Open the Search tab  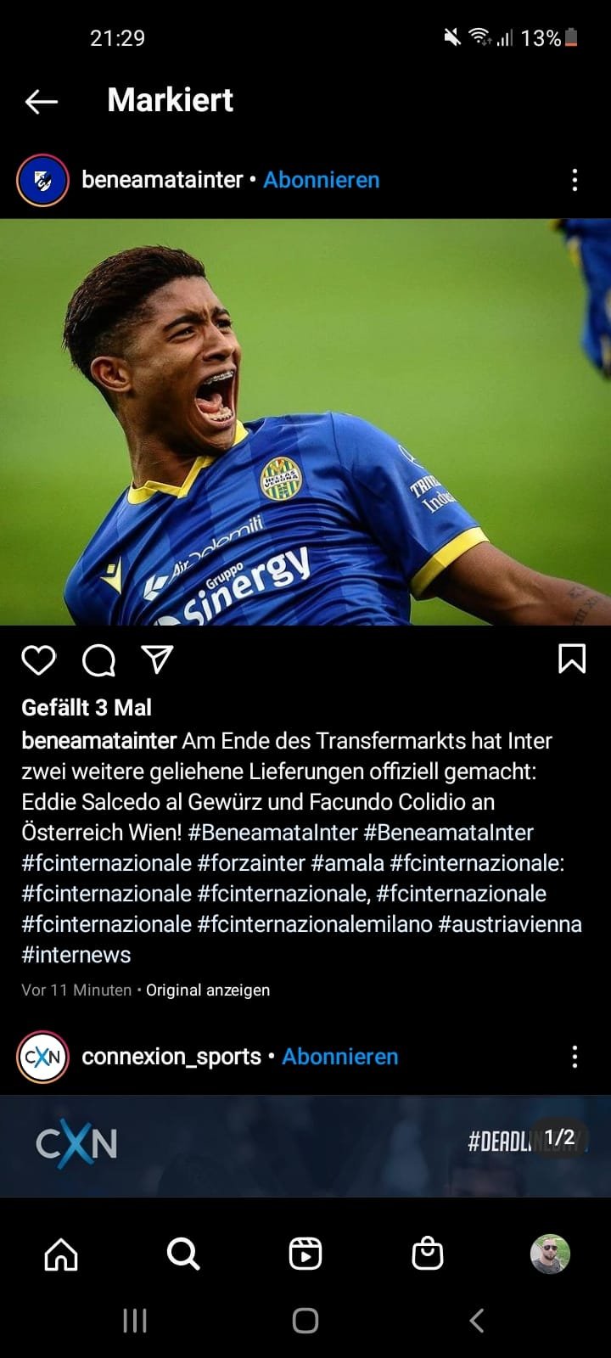(183, 1254)
